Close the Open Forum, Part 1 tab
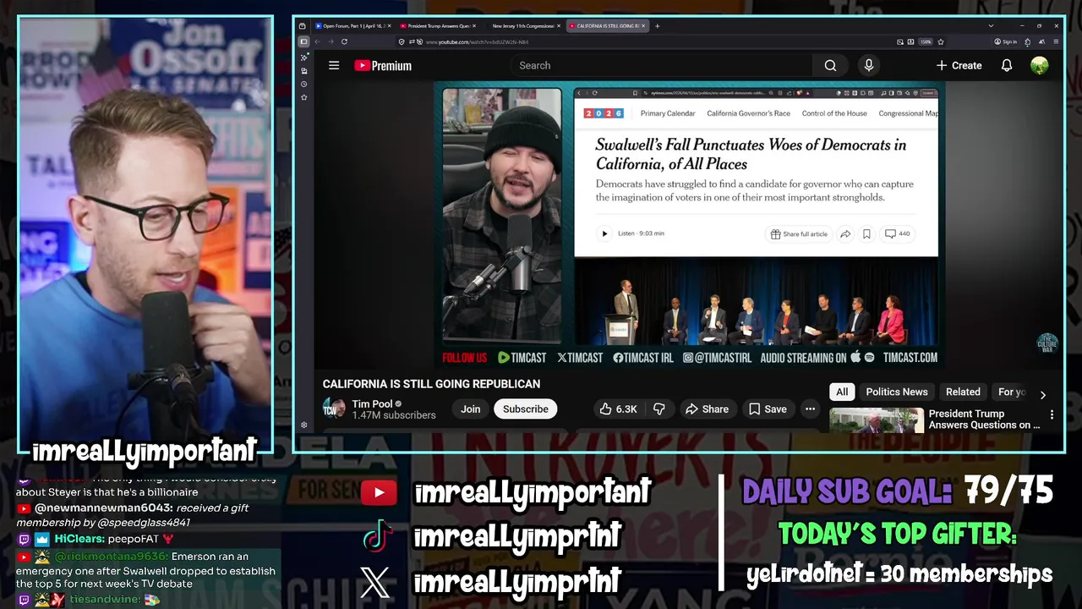 389,25
